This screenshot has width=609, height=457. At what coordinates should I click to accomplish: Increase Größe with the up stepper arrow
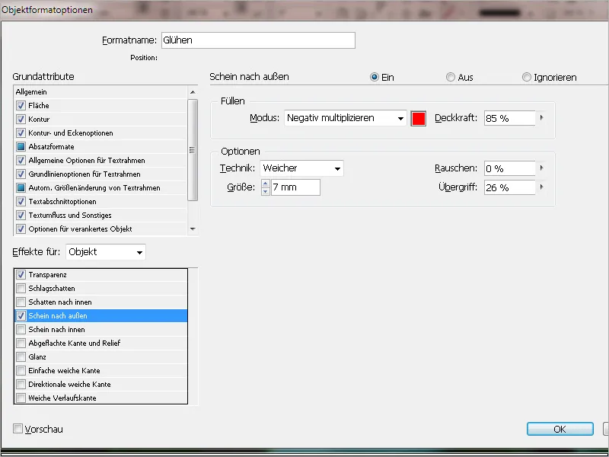coord(265,184)
